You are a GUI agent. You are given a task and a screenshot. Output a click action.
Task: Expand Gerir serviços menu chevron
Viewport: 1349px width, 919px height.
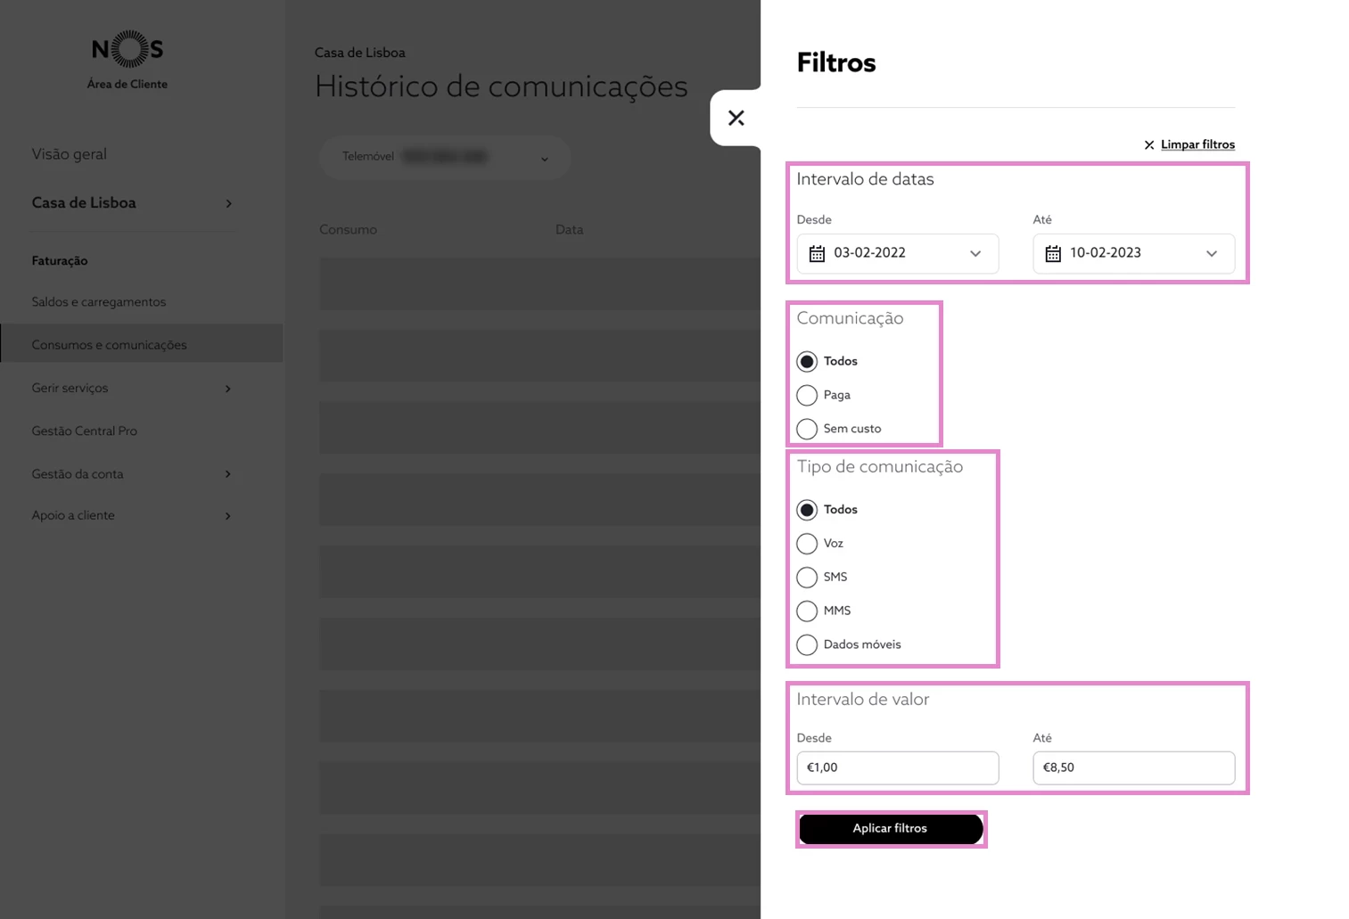pos(228,389)
